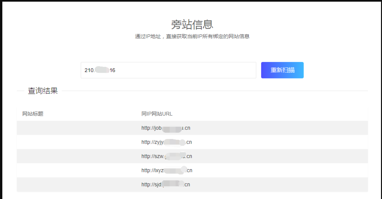Click the blurred part of the IP address

(102, 70)
